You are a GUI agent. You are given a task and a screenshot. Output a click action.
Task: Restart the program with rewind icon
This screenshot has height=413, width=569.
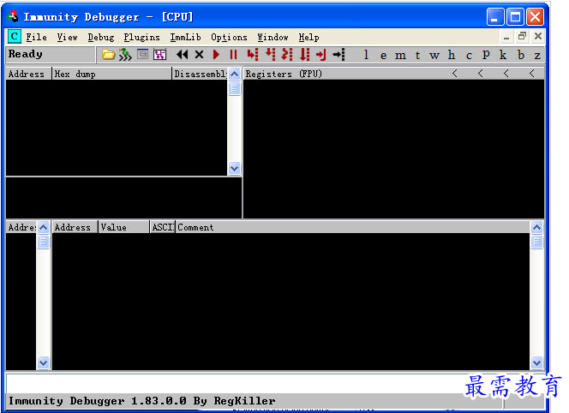point(183,55)
